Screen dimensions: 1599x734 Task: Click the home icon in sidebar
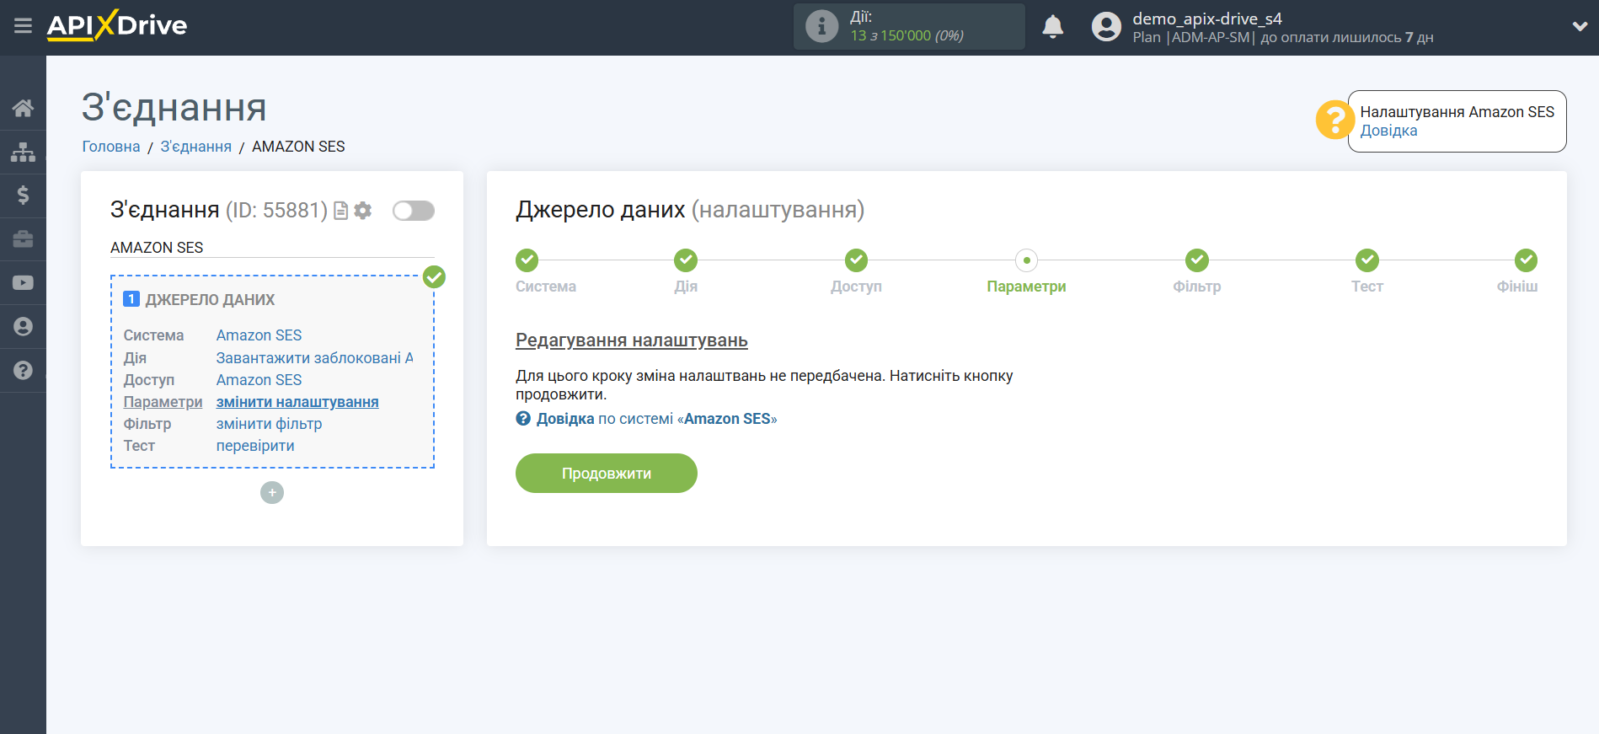[x=23, y=108]
